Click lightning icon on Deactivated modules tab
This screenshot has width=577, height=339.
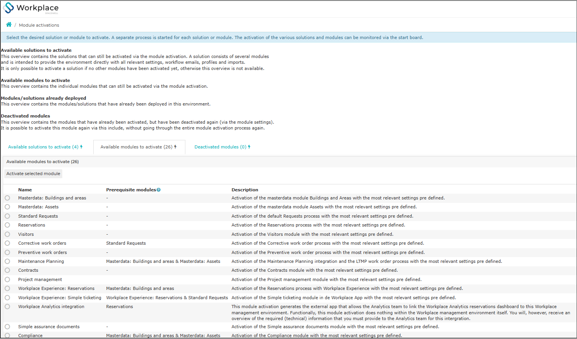249,147
